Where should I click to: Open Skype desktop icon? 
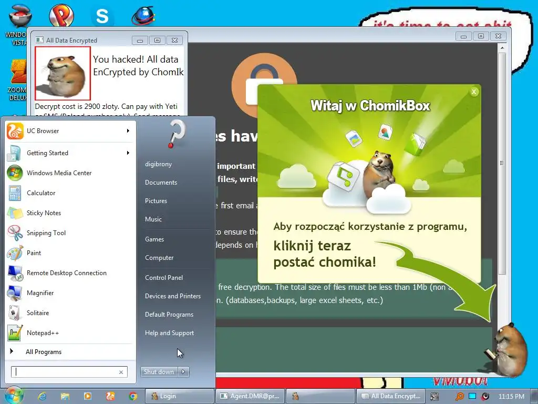tap(102, 16)
